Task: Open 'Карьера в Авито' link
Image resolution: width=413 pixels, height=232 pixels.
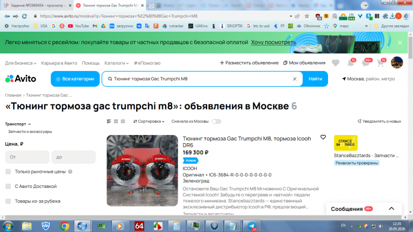Action: pyautogui.click(x=59, y=63)
